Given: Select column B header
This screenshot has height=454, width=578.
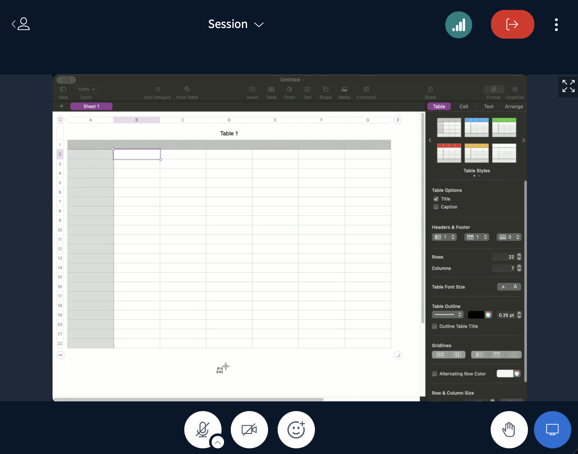Looking at the screenshot, I should tap(137, 120).
